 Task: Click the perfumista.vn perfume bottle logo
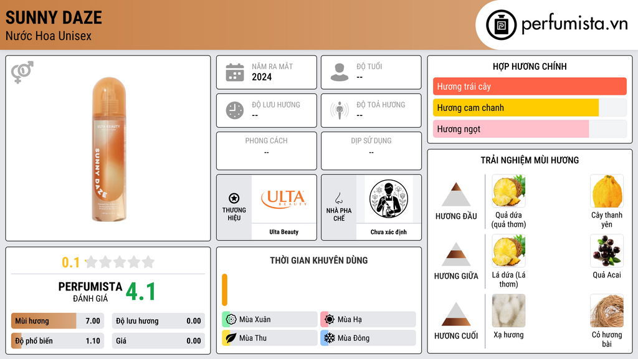click(x=501, y=25)
